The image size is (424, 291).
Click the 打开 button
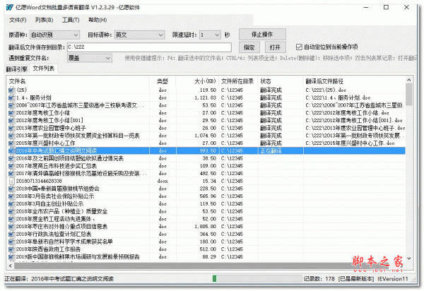pos(275,47)
